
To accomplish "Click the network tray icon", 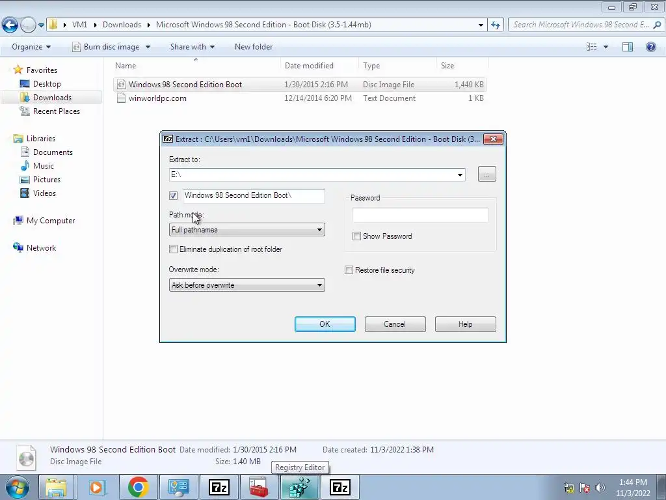I will [569, 488].
